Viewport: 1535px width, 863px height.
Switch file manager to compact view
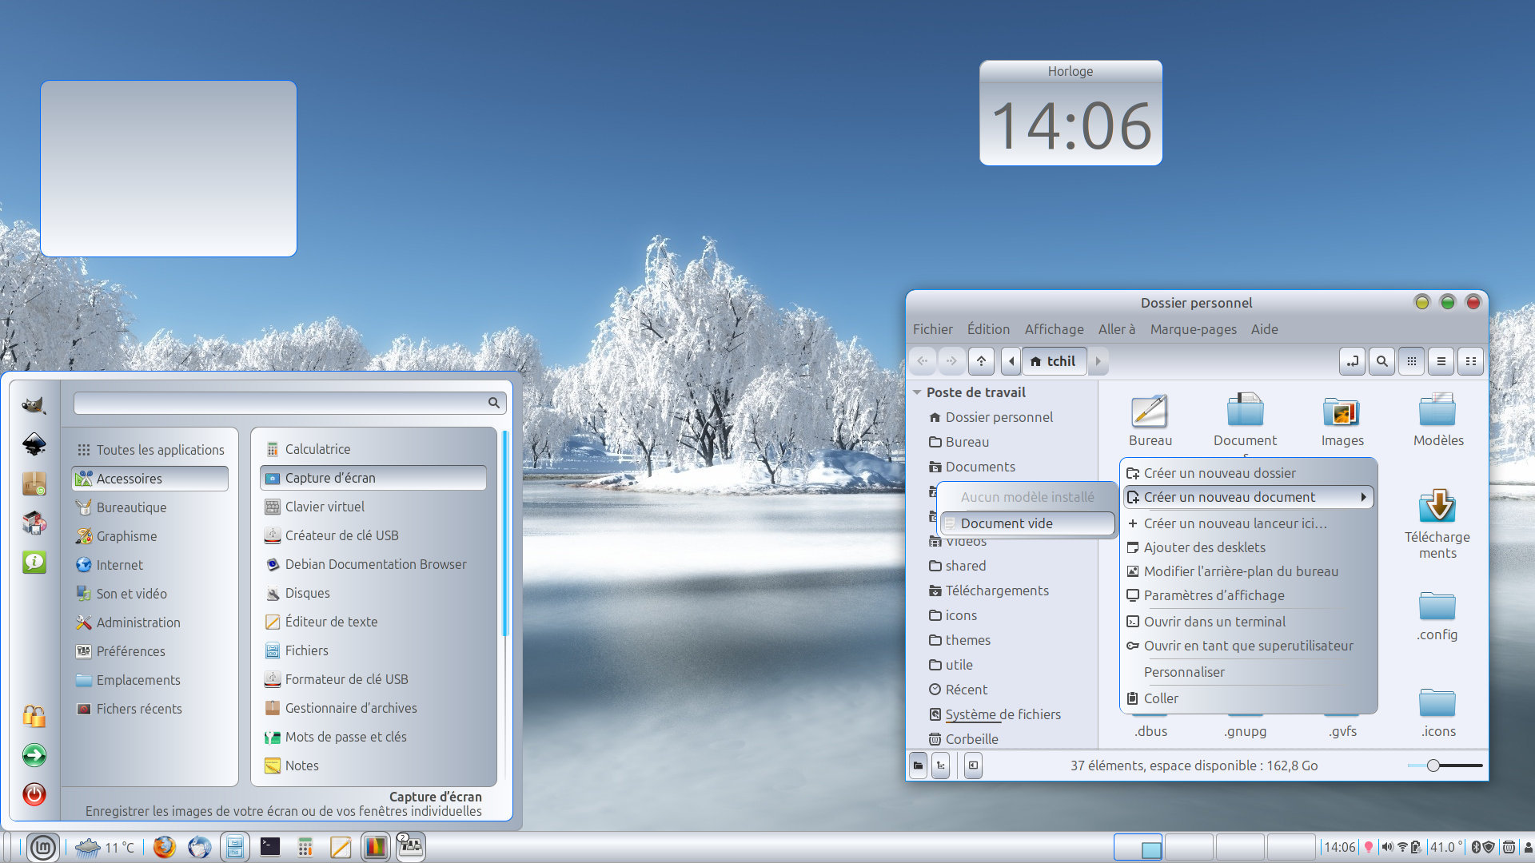1470,361
